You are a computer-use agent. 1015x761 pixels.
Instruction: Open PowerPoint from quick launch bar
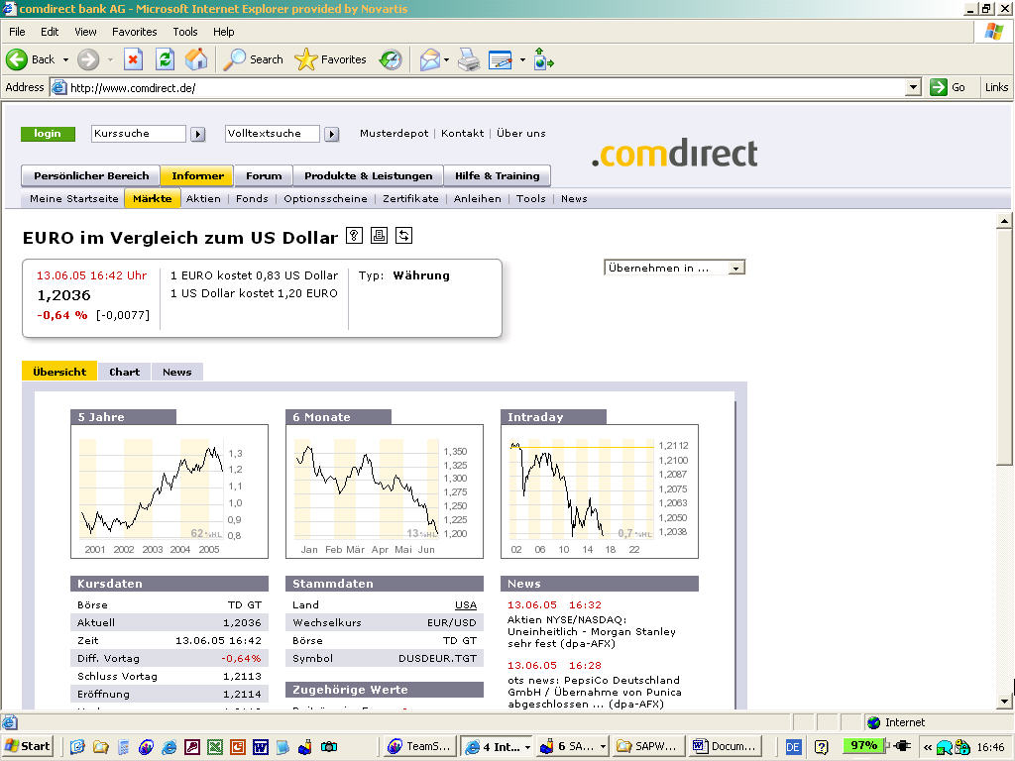click(x=238, y=747)
